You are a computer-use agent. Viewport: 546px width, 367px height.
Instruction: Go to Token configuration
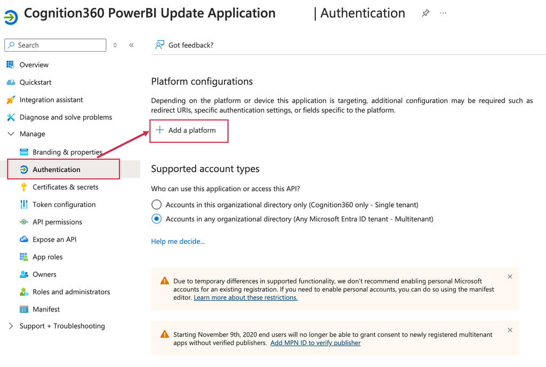click(x=64, y=204)
